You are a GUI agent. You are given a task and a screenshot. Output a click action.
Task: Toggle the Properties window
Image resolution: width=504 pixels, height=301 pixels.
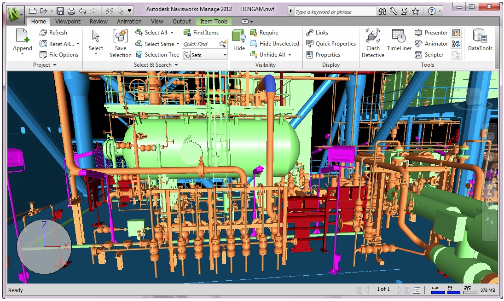pyautogui.click(x=323, y=55)
